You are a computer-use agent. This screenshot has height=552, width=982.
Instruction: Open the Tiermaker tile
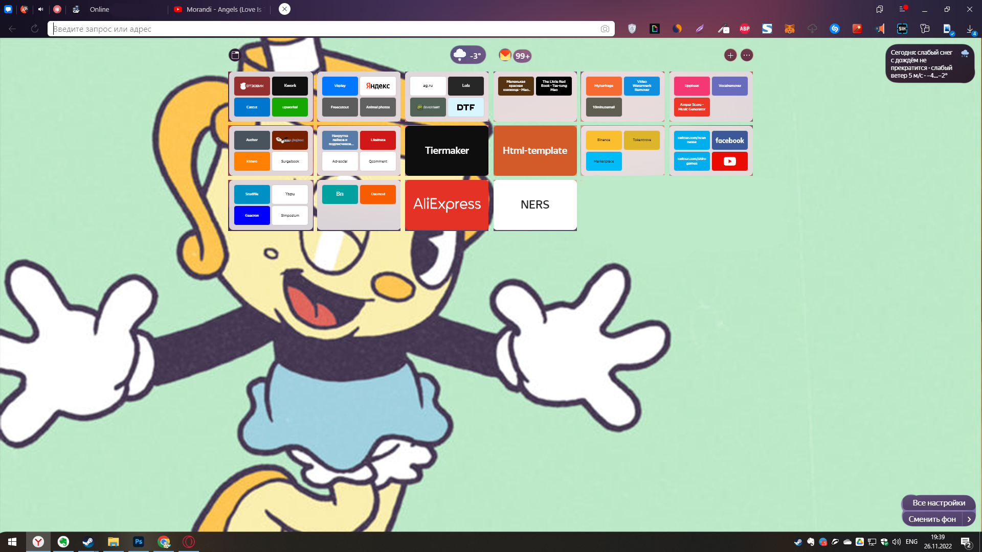(447, 150)
